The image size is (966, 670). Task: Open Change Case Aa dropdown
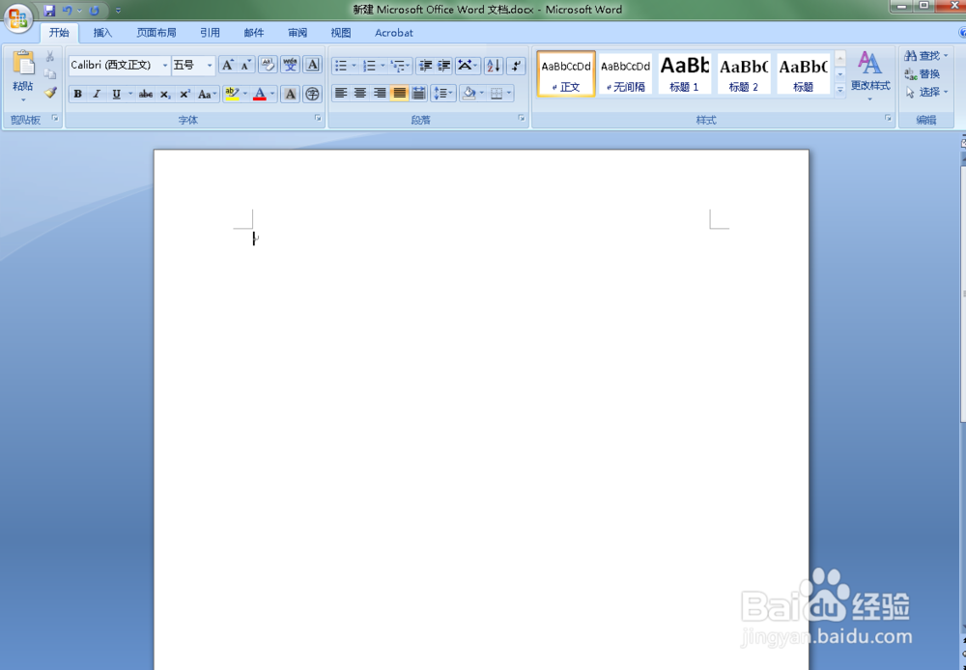pyautogui.click(x=207, y=94)
